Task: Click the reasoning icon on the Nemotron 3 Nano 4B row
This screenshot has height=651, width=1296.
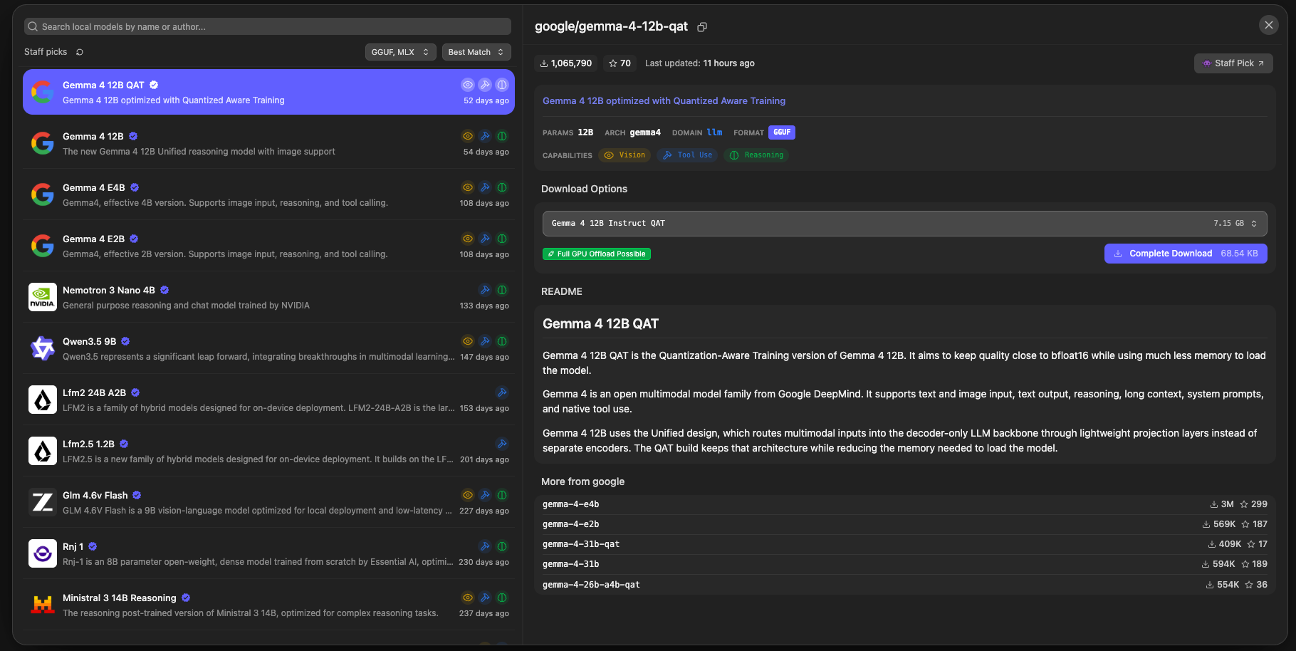Action: pos(502,290)
